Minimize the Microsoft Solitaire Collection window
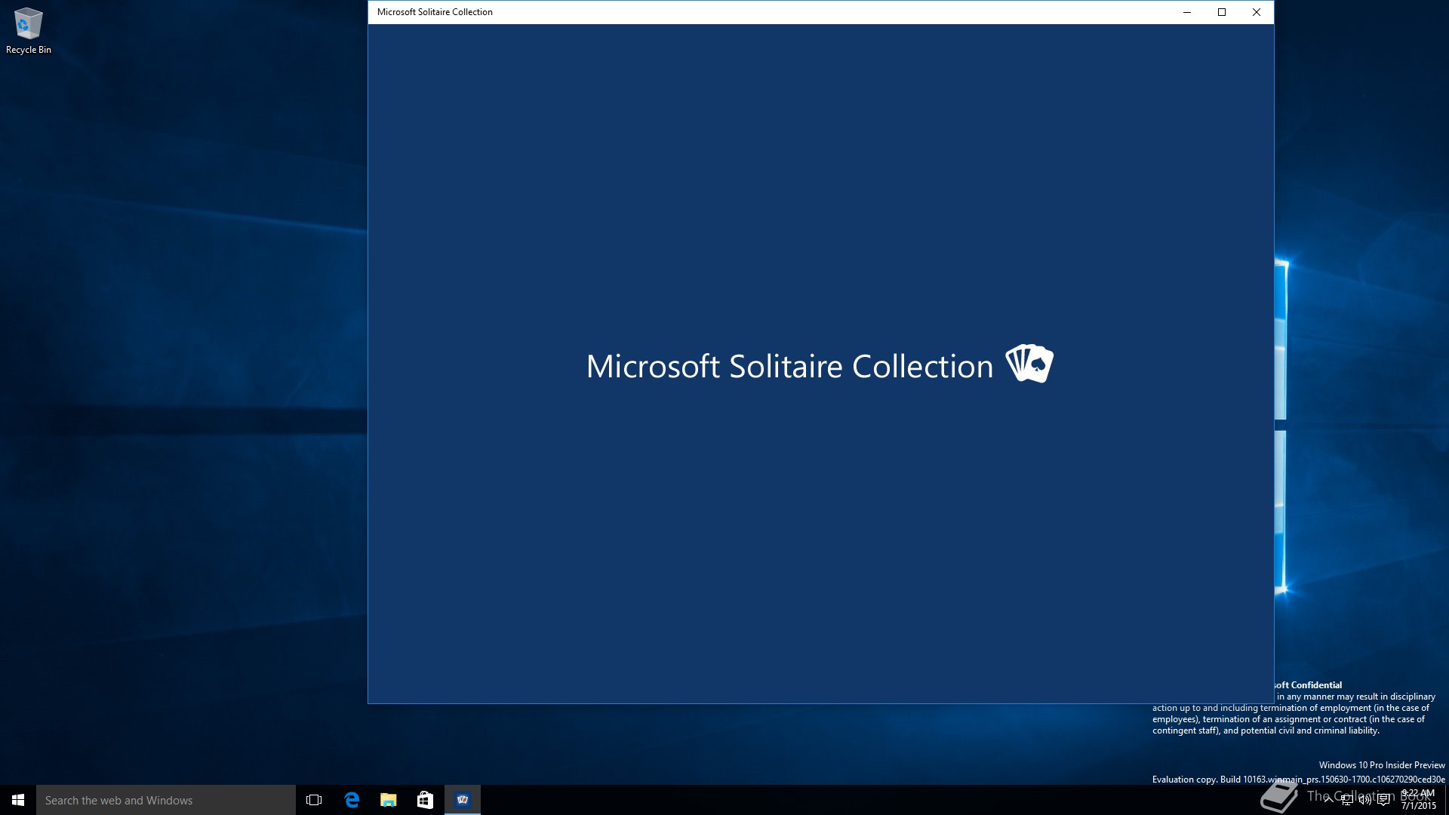Viewport: 1449px width, 815px height. coord(1187,12)
